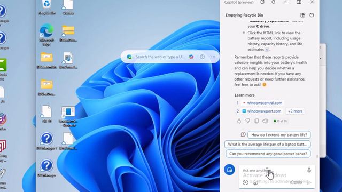Screen dimensions: 342x192
Task: Click inside Search the web box
Action: pos(160,57)
